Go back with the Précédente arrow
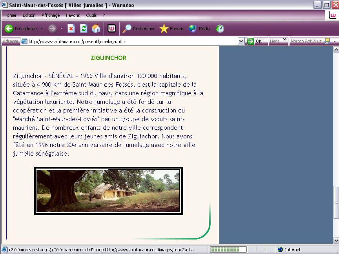 (9, 29)
